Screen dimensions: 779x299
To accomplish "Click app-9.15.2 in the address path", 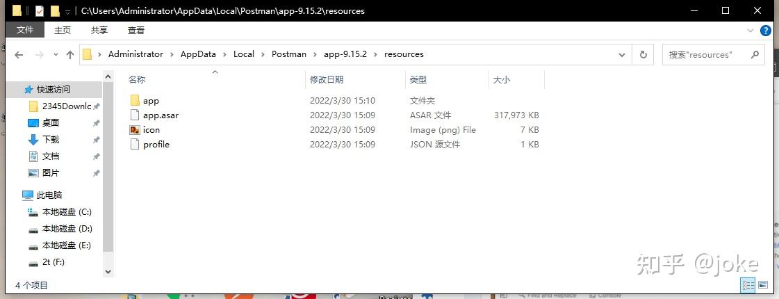I will (345, 54).
